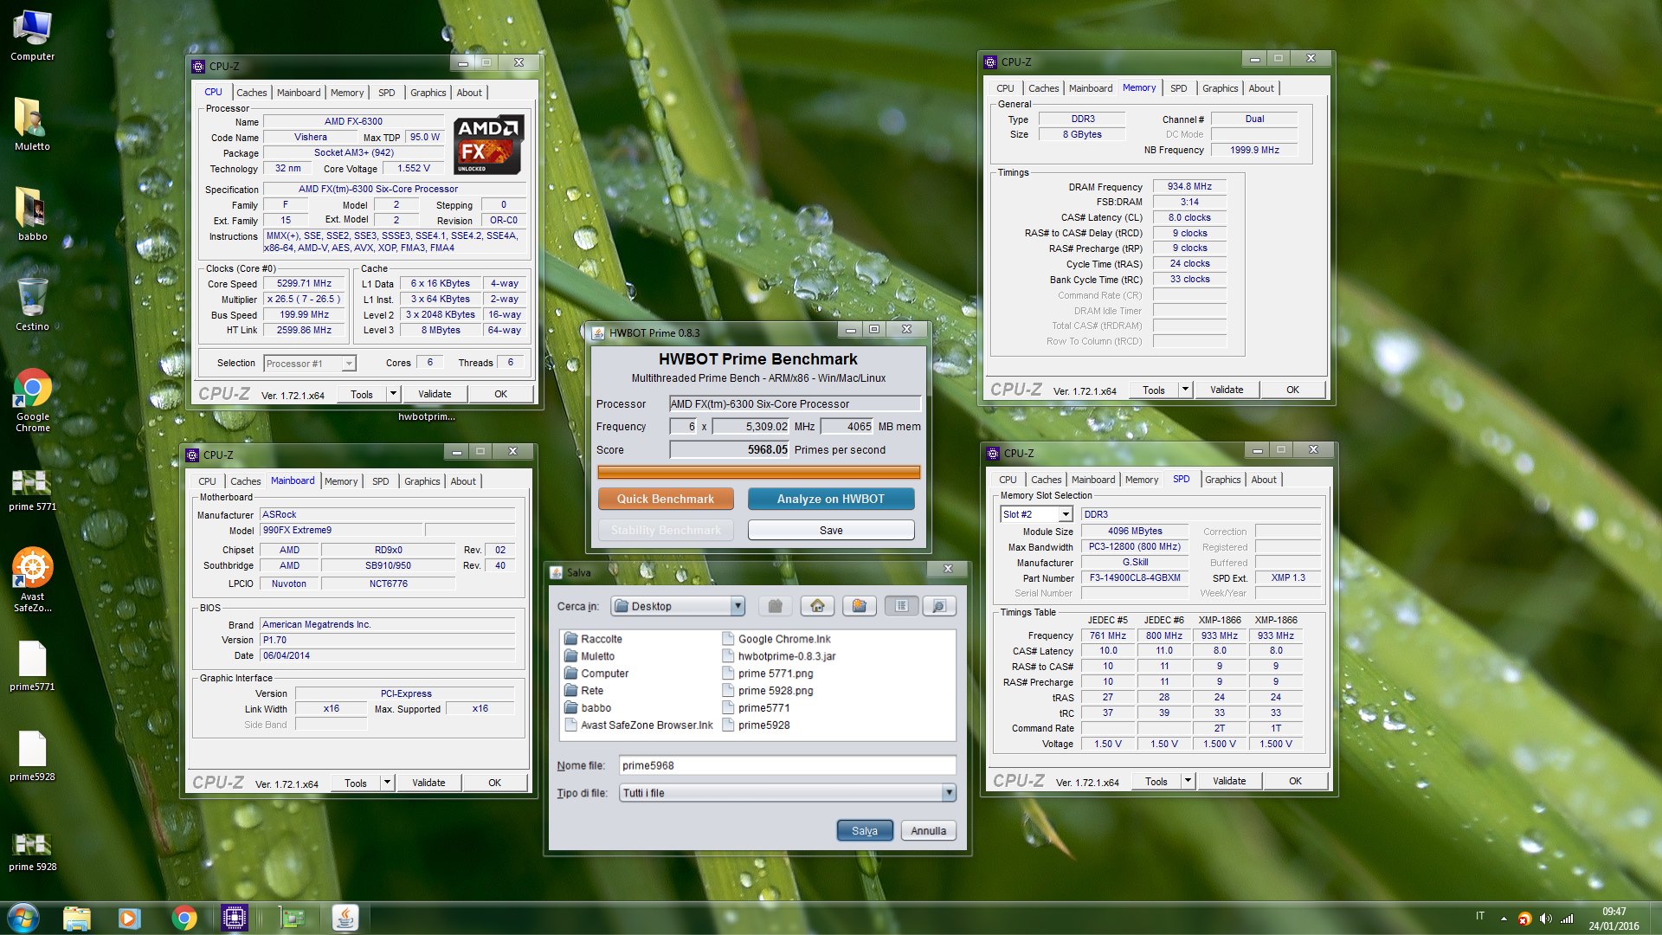
Task: Select prime 5928.png in file list
Action: point(768,691)
